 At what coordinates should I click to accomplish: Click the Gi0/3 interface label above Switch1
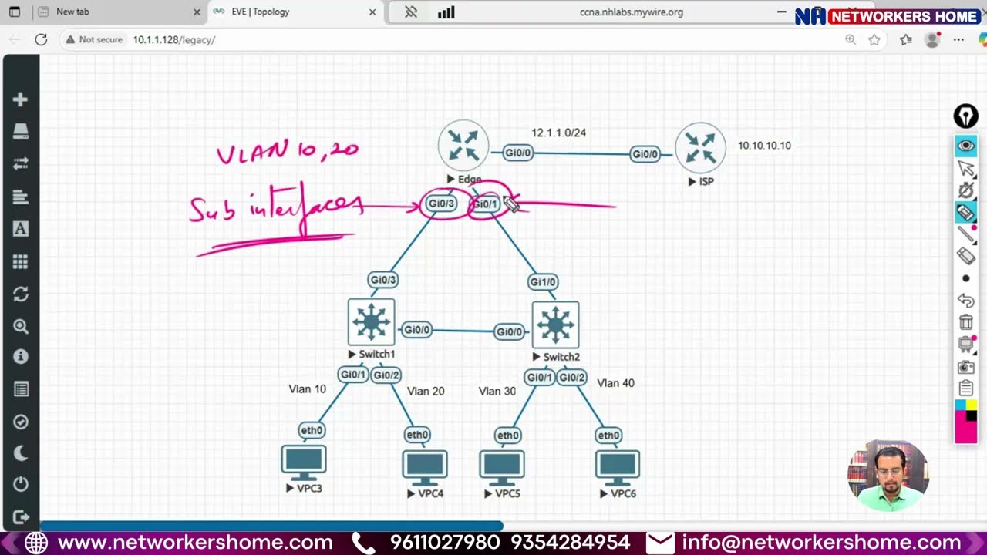(x=383, y=280)
